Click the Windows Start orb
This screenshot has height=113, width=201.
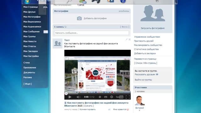coord(27,2)
